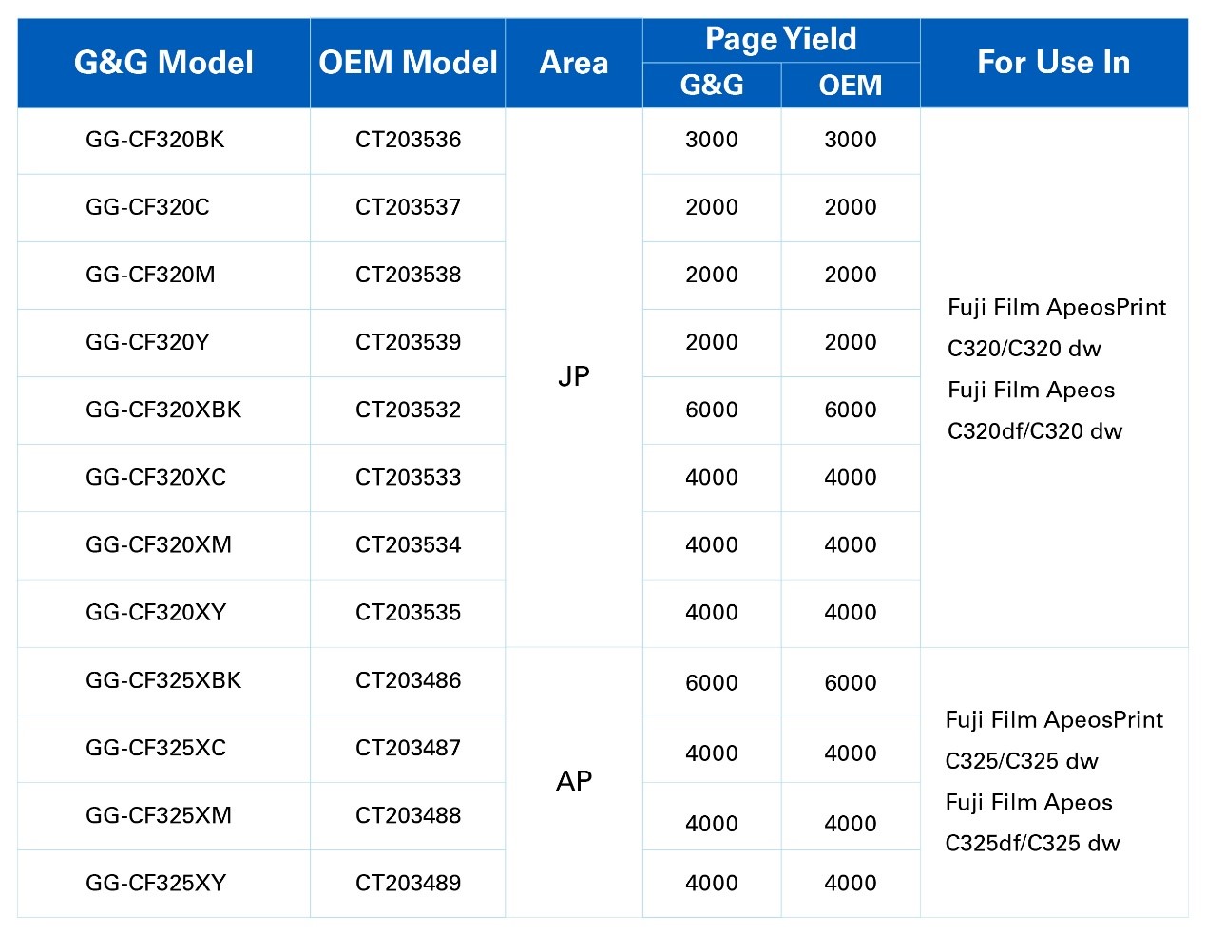Click the OEM page yield for CT203537
Image resolution: width=1206 pixels, height=934 pixels.
[x=851, y=207]
